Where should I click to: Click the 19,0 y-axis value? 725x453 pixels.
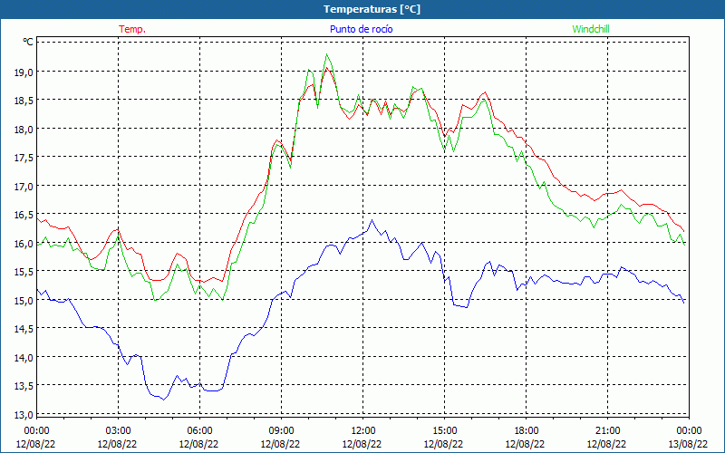[25, 72]
